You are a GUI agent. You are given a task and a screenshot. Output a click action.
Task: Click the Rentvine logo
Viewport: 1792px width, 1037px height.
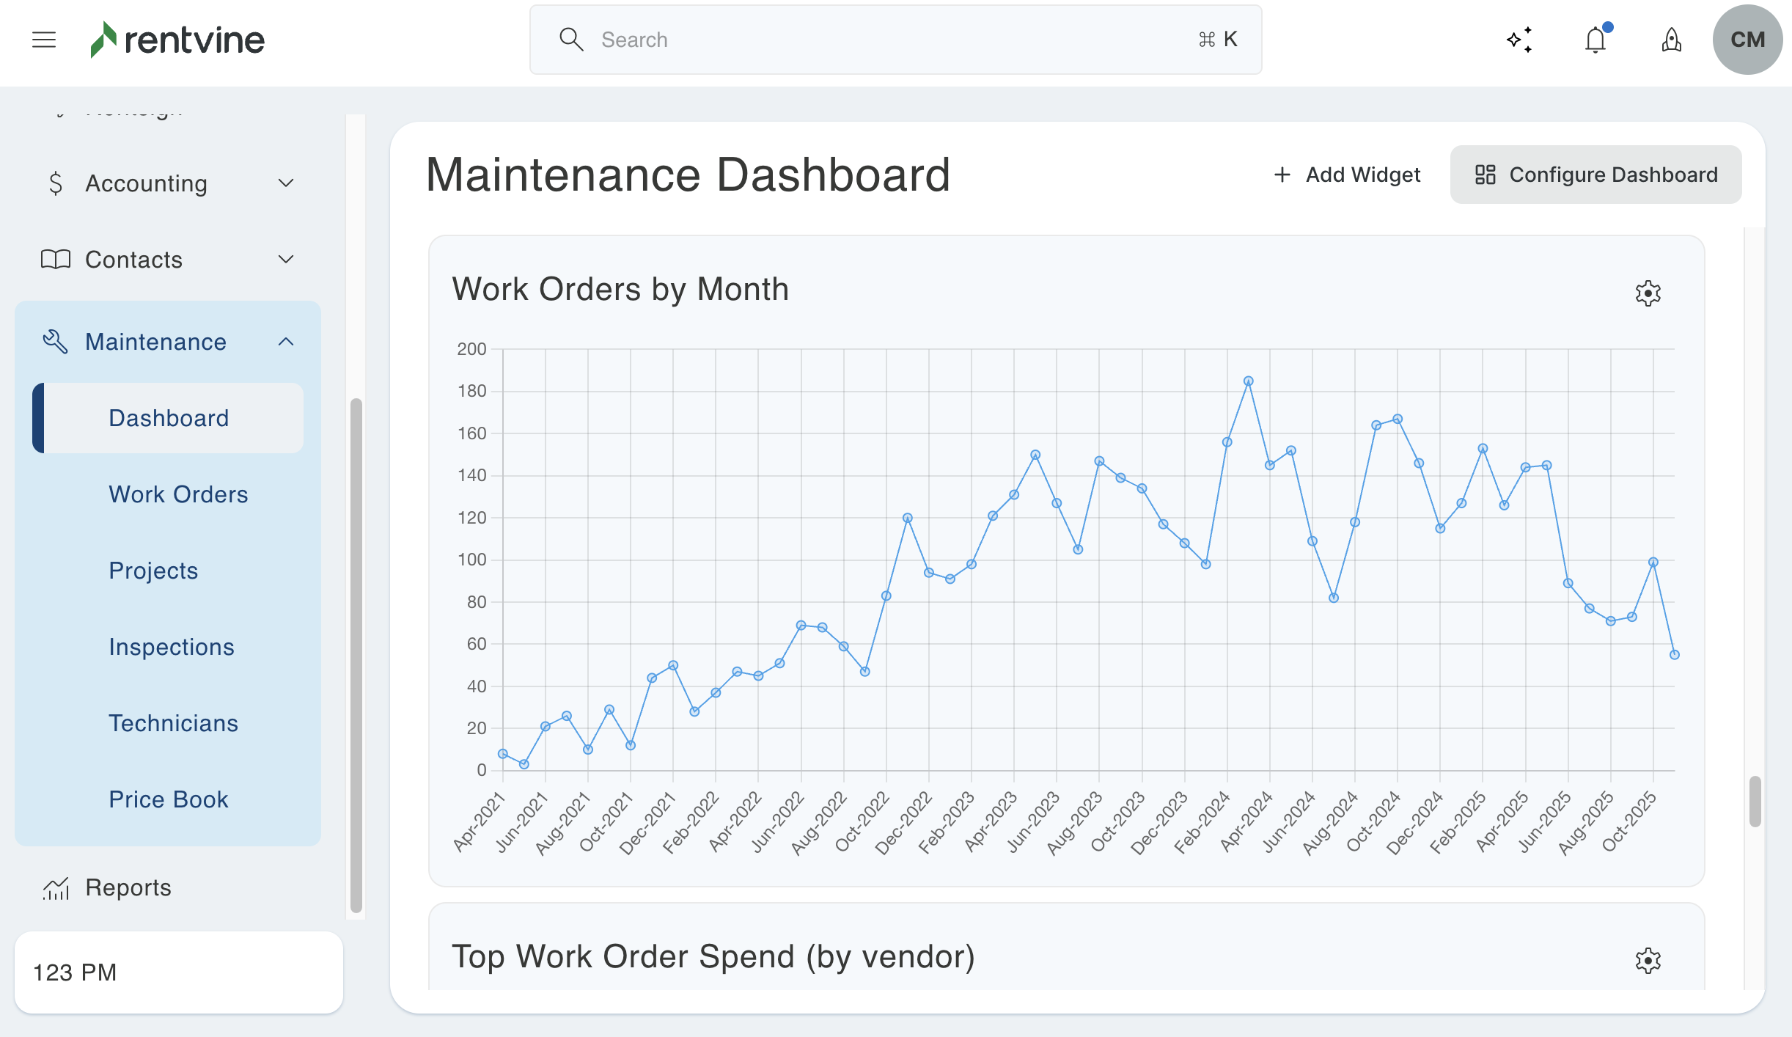click(177, 40)
